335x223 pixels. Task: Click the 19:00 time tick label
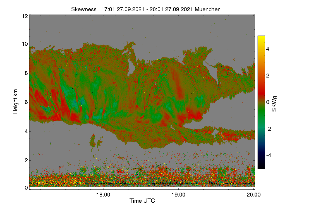[178, 195]
